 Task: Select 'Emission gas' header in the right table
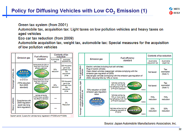click(96, 59)
